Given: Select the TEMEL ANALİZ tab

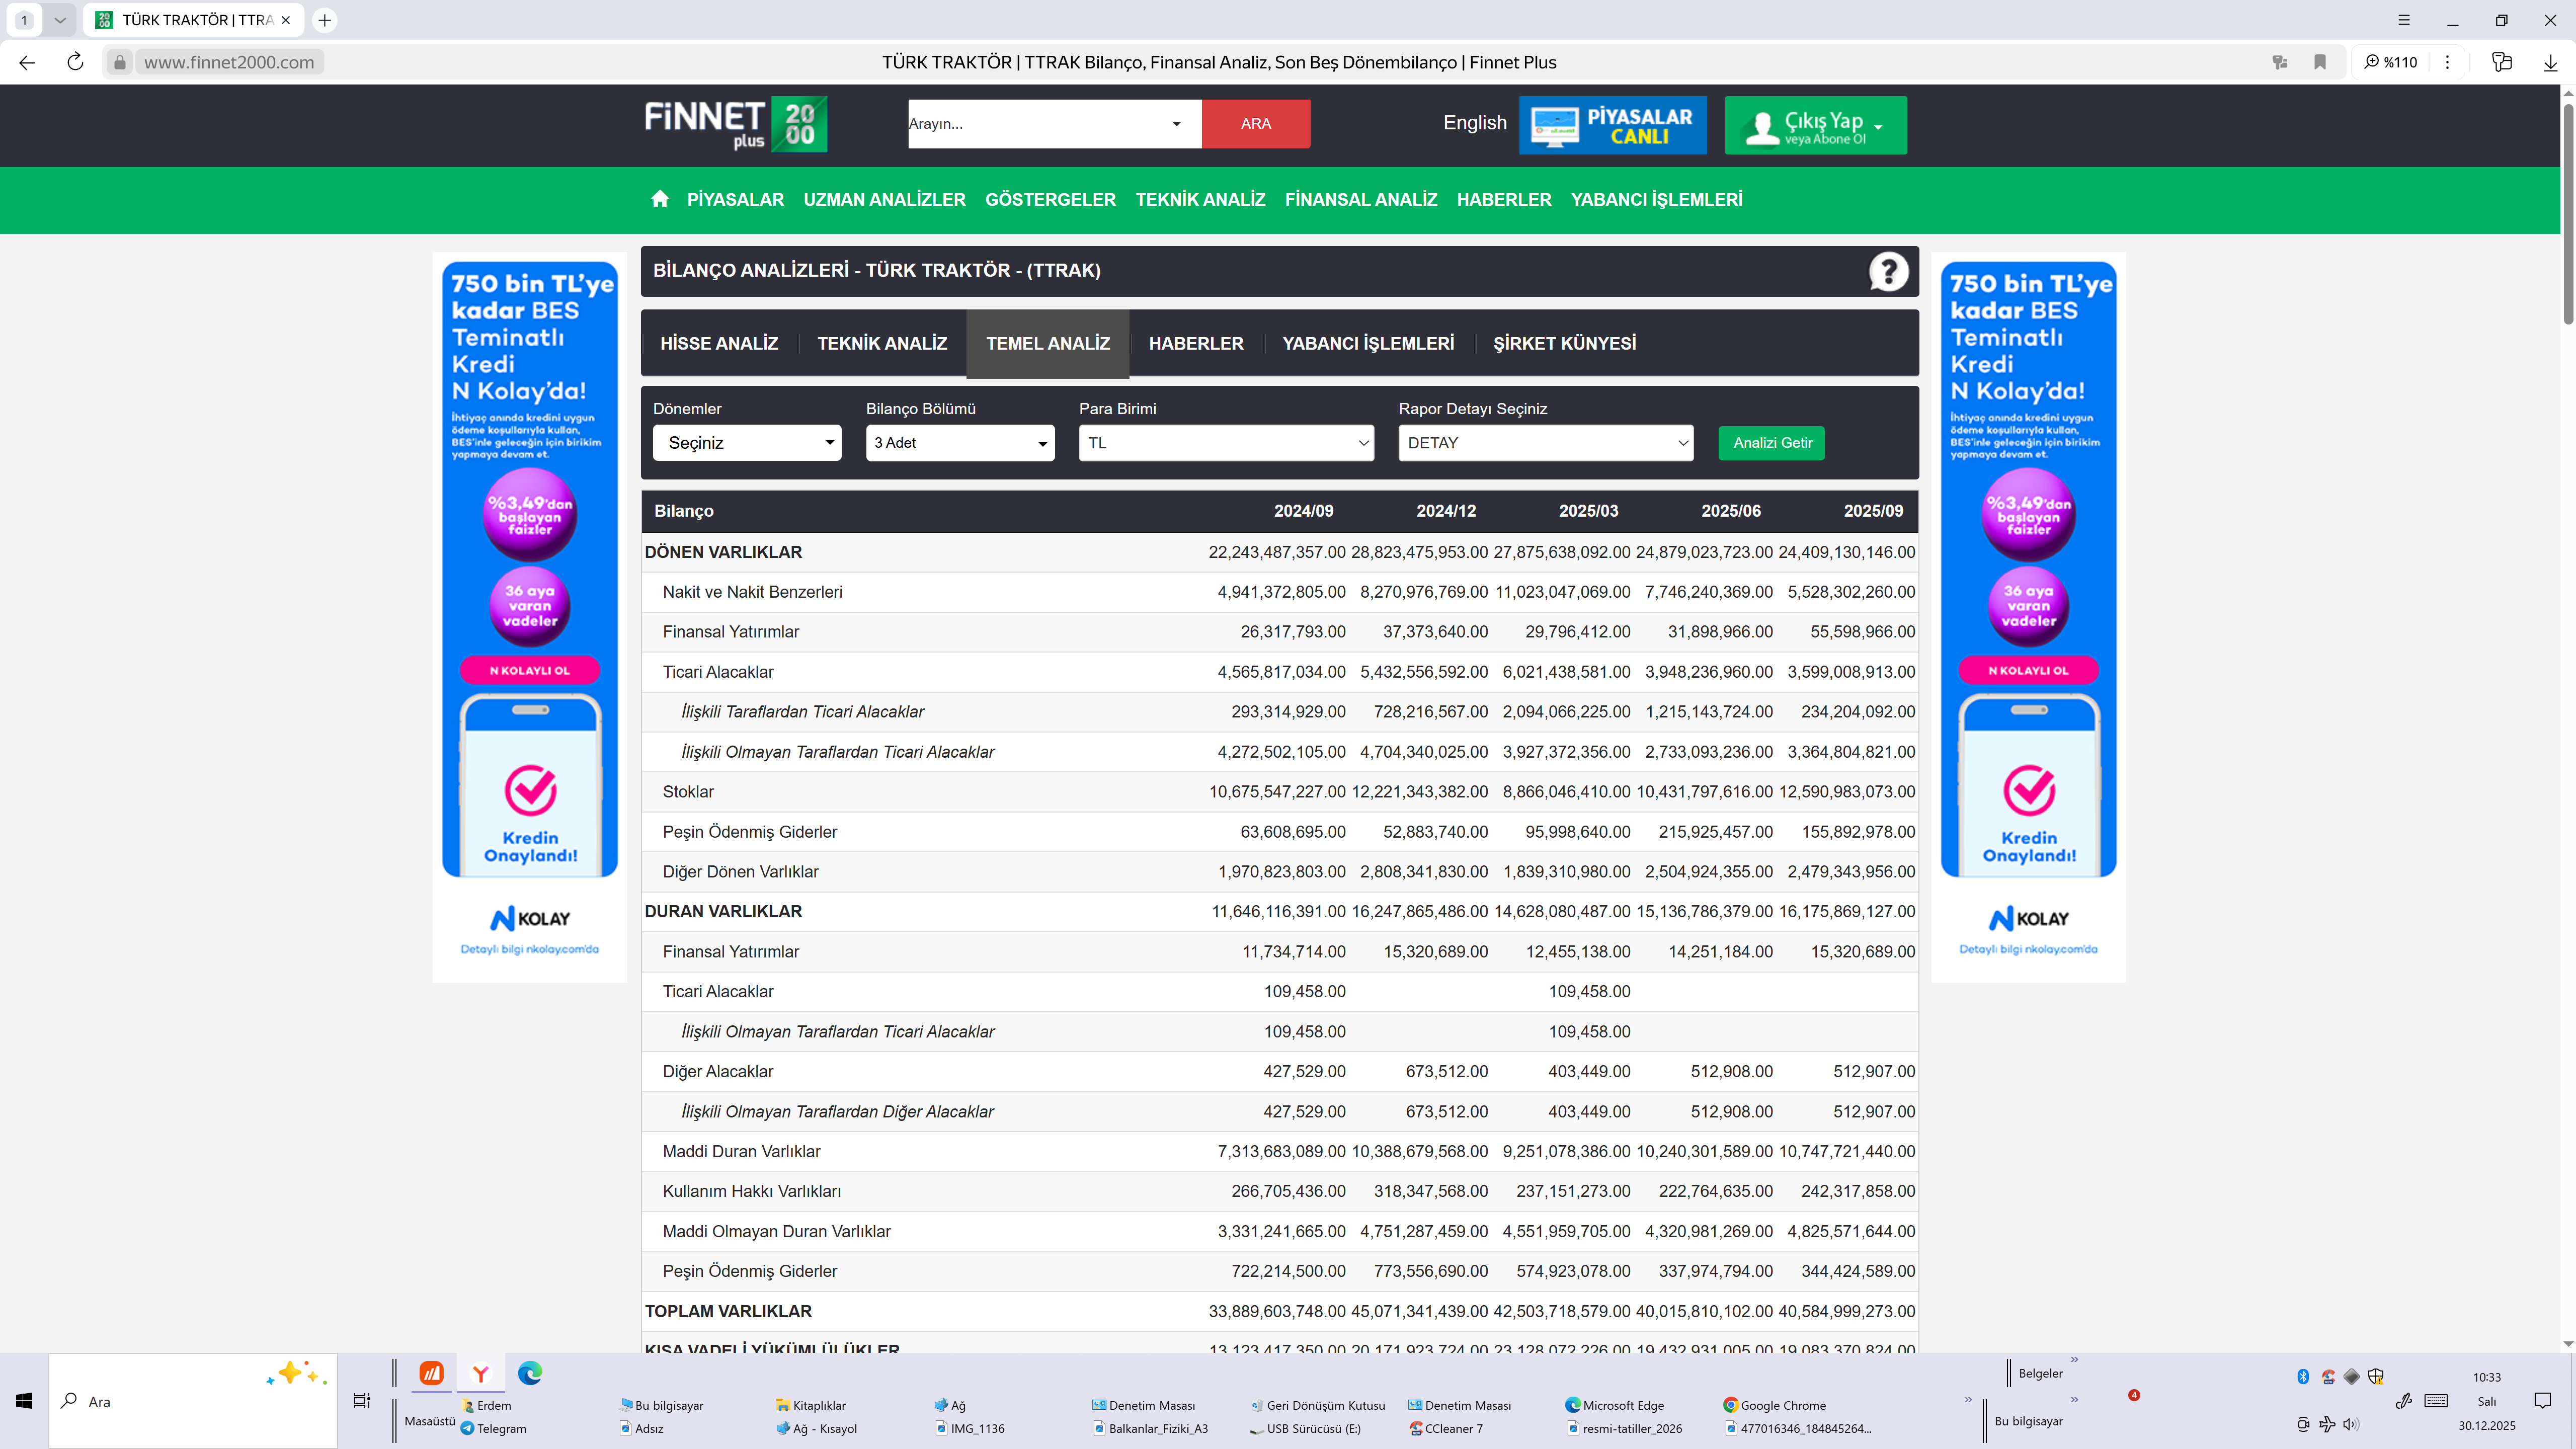Looking at the screenshot, I should pyautogui.click(x=1048, y=343).
